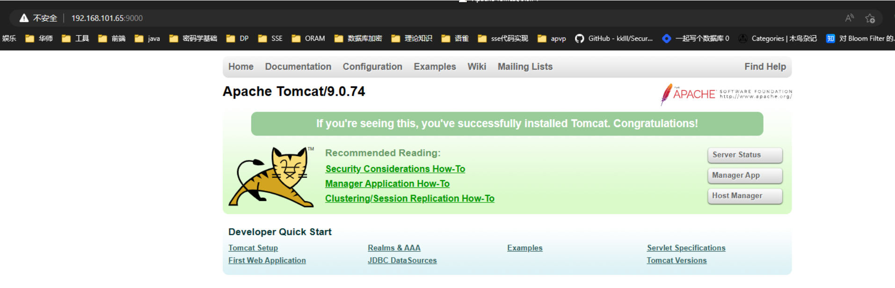Open Examples link under Developer Quick Start
This screenshot has width=895, height=288.
[525, 248]
